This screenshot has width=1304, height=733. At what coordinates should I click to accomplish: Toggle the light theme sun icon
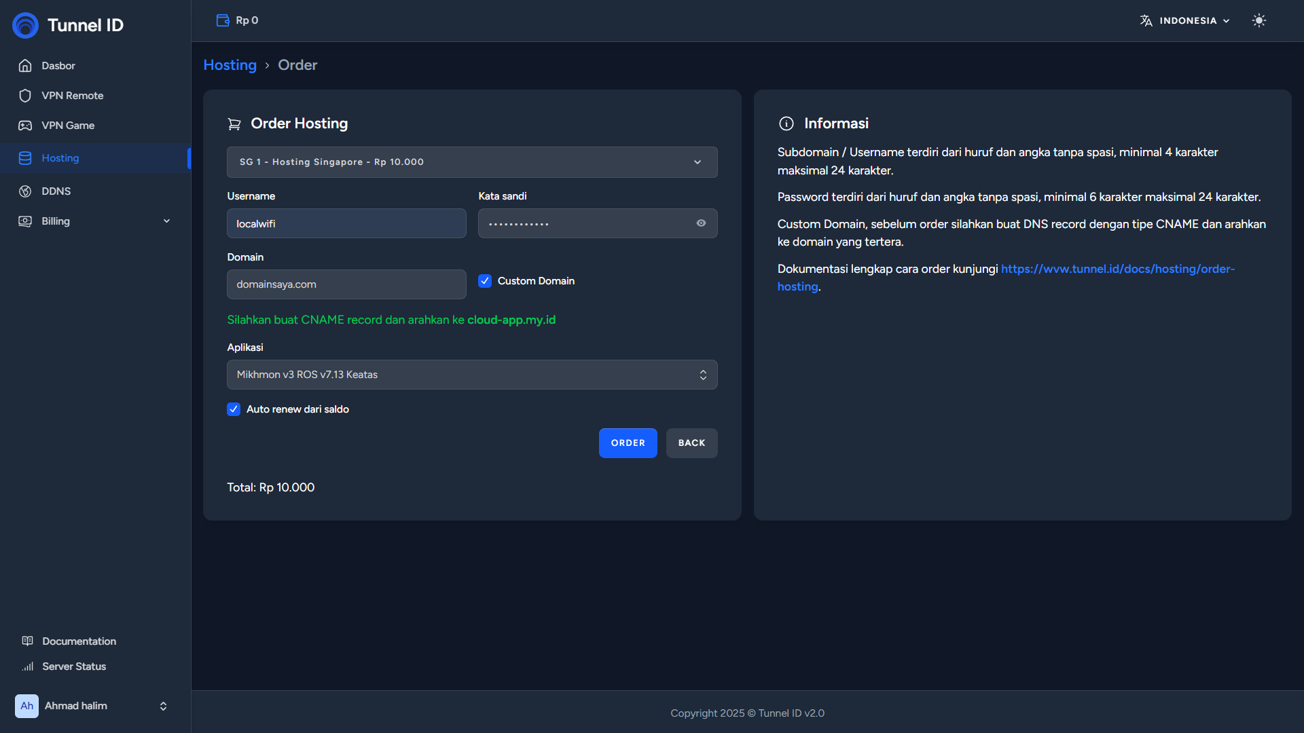click(x=1258, y=20)
